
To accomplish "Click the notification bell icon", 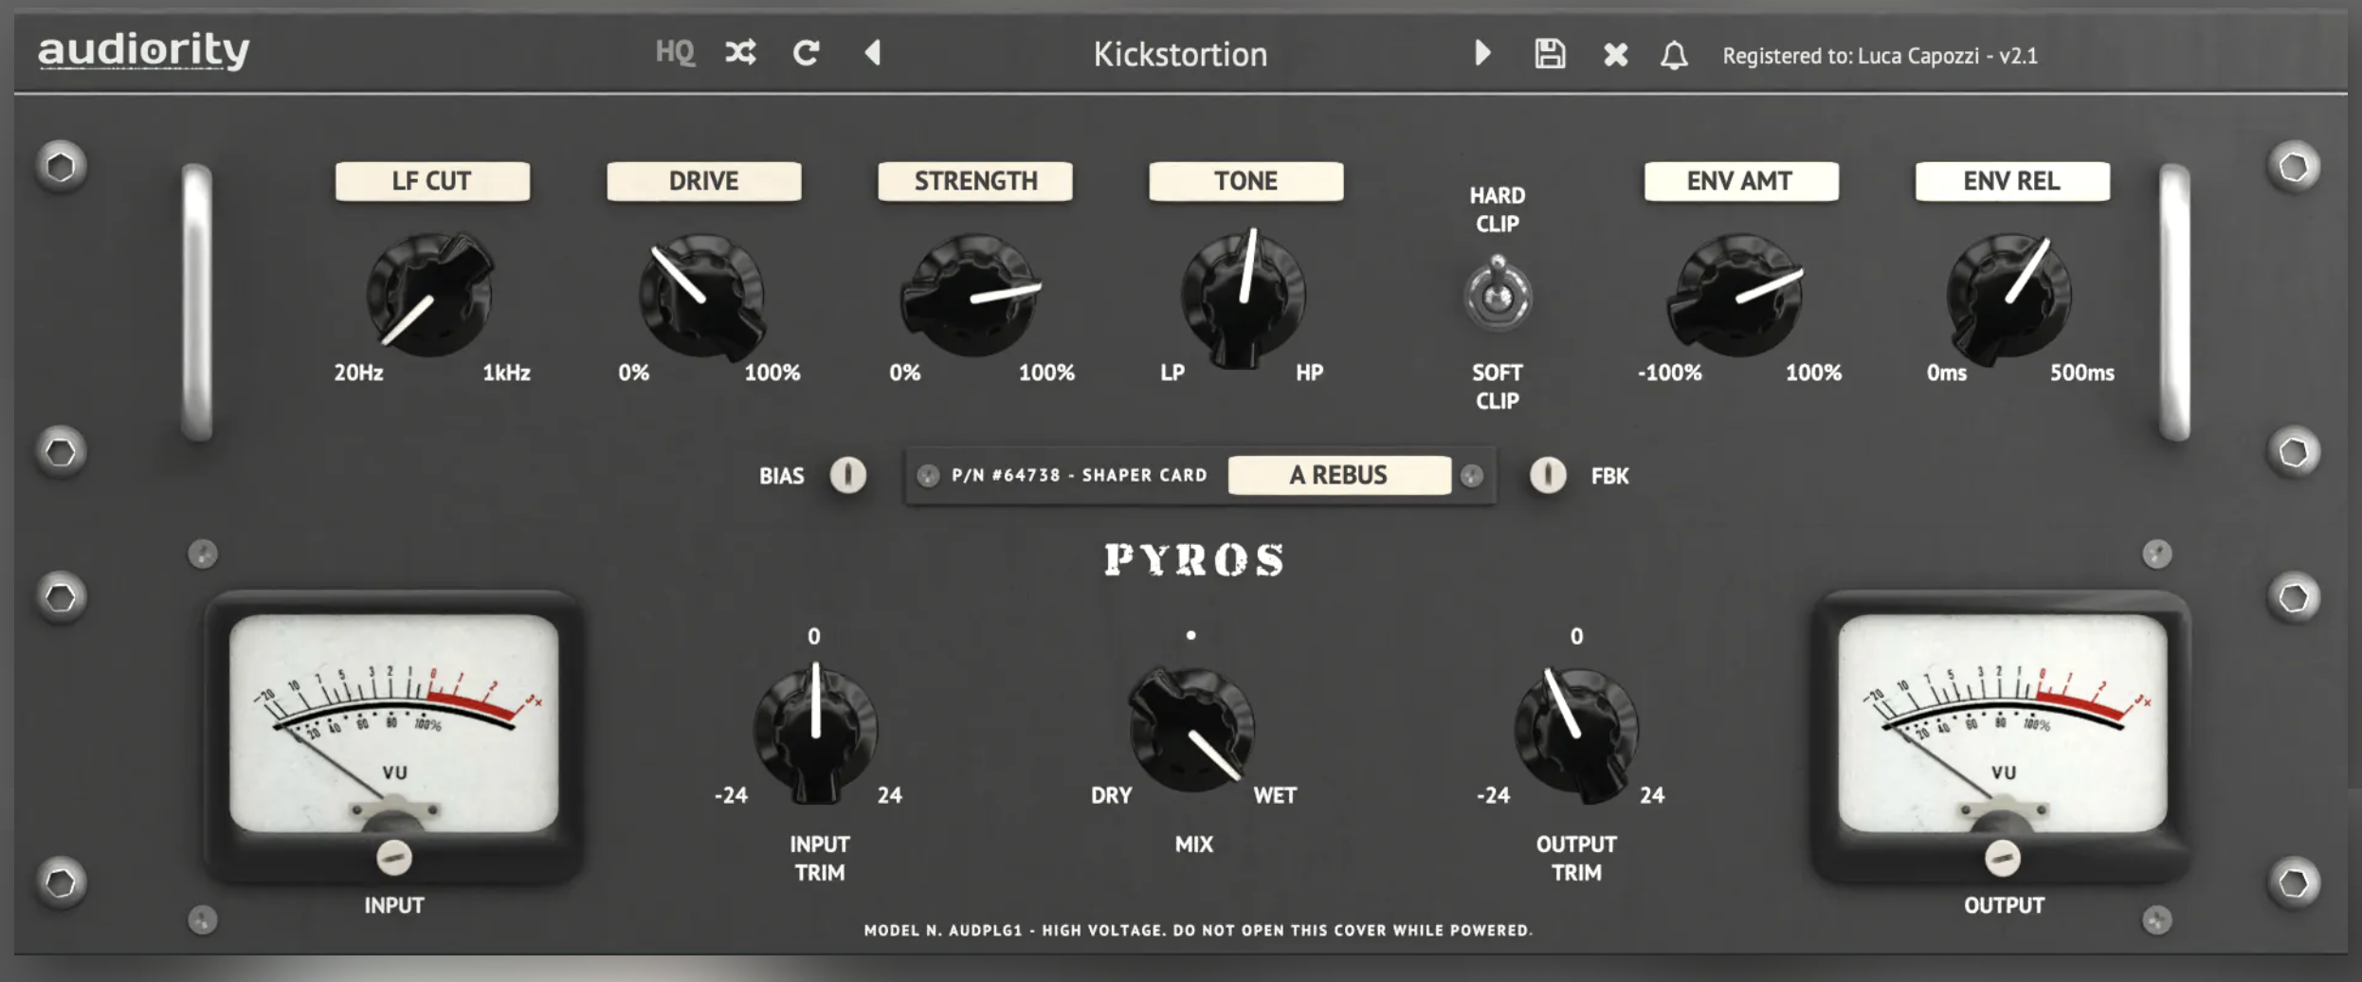I will coord(1674,55).
